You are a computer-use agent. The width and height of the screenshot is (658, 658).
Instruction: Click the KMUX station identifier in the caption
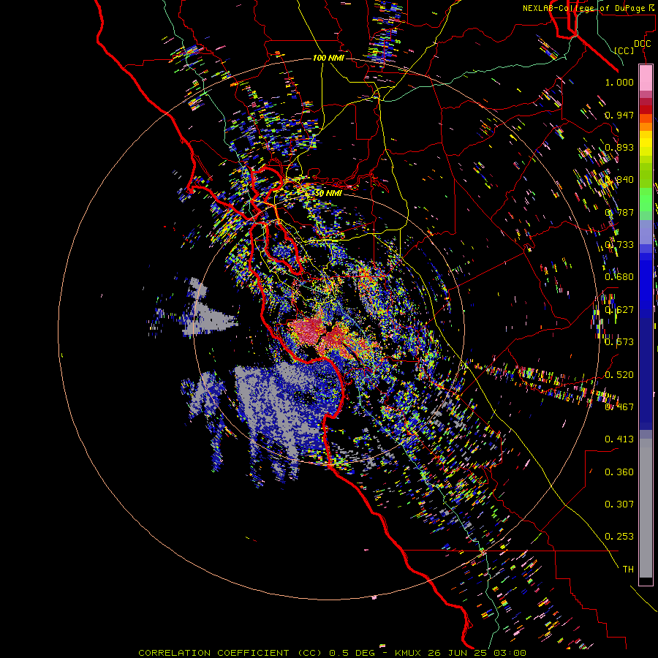click(x=409, y=653)
